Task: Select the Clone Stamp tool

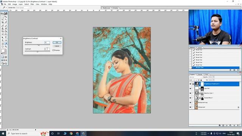Action: point(3,29)
